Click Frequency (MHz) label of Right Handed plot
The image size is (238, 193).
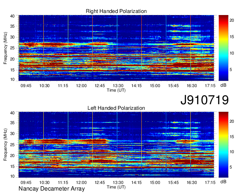(x=5, y=48)
